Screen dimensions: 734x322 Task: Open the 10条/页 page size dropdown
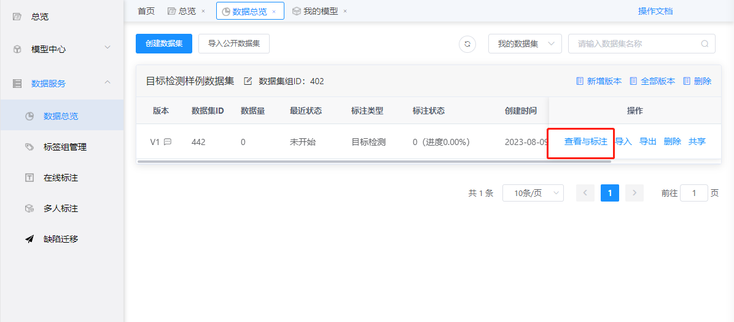[x=533, y=193]
